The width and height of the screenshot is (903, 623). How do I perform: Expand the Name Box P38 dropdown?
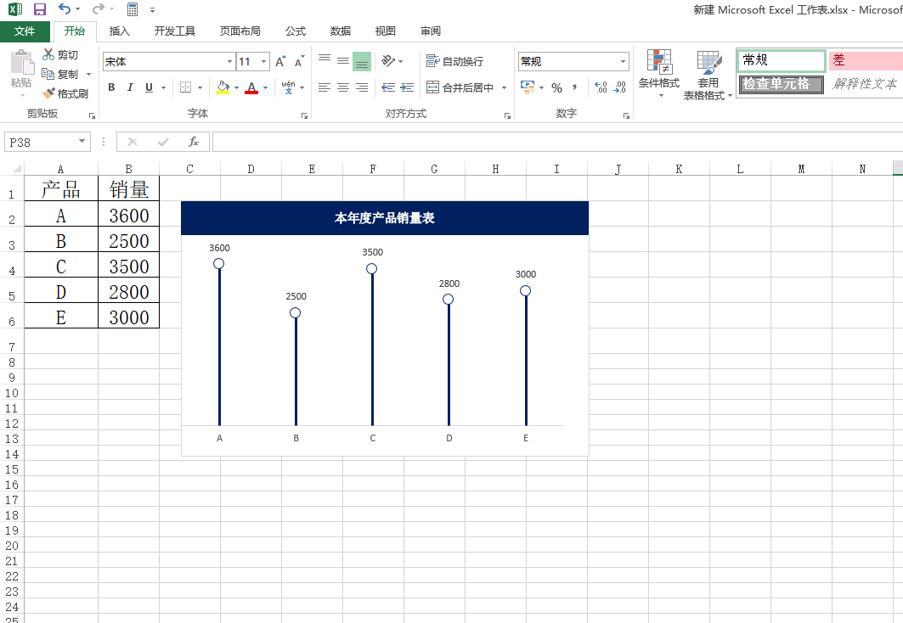pyautogui.click(x=82, y=142)
